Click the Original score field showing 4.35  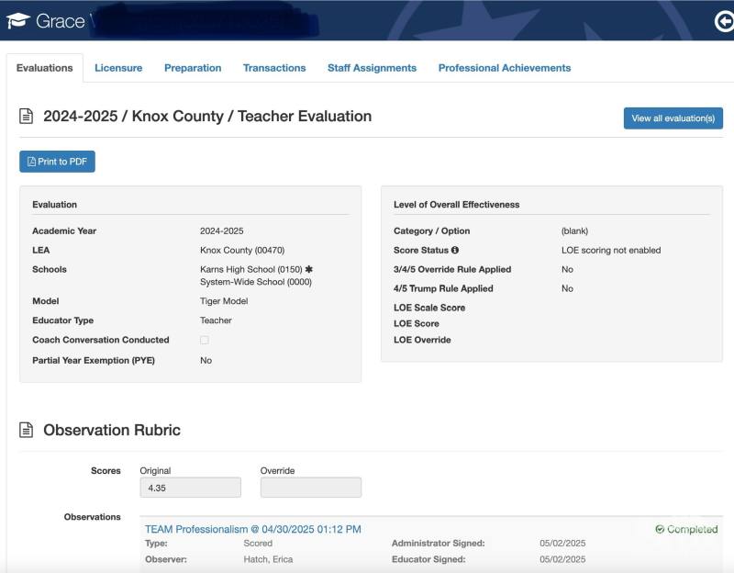click(x=190, y=488)
